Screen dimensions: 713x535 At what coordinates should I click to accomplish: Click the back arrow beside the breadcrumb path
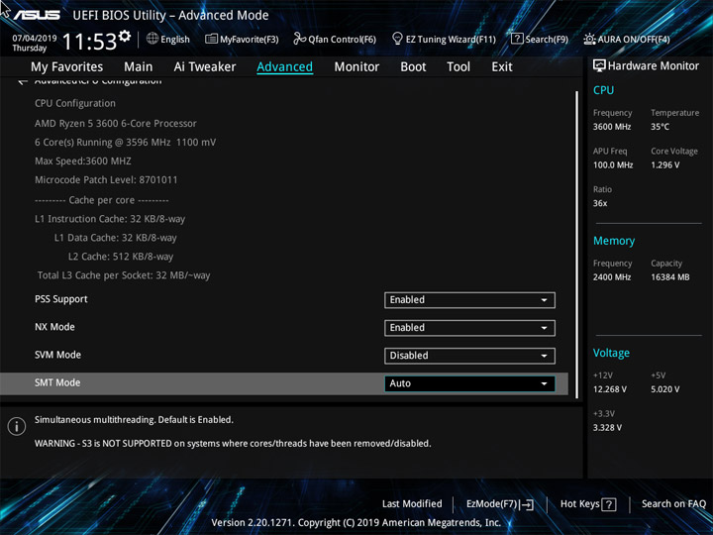(22, 82)
